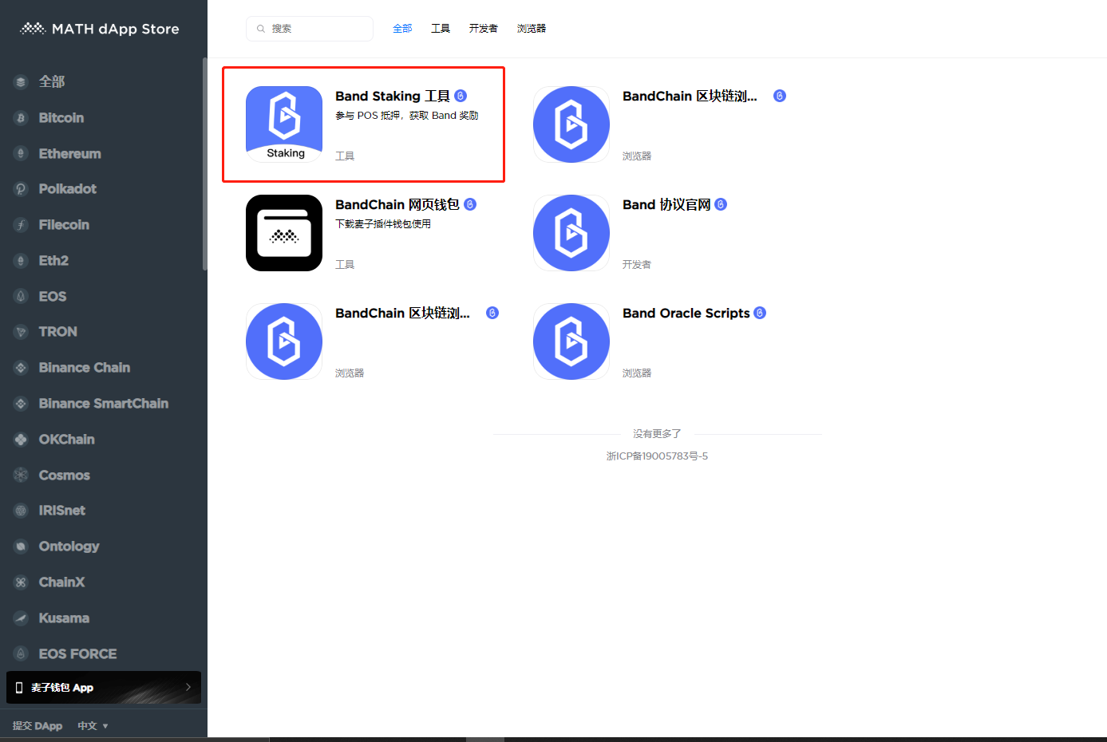Viewport: 1107px width, 742px height.
Task: Click the 浙ICP备19005783号-5 footer link
Action: pyautogui.click(x=657, y=456)
